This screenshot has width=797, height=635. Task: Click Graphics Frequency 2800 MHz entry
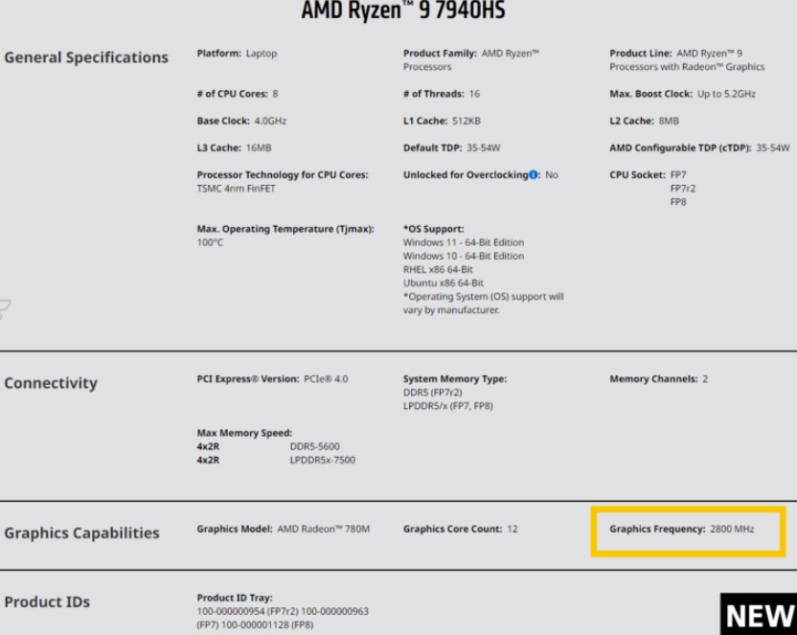point(682,529)
